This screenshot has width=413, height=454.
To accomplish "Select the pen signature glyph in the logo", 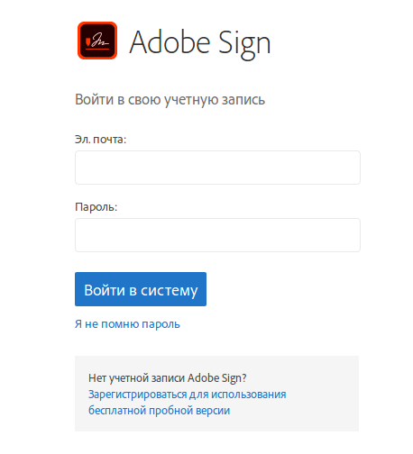I will pos(100,41).
